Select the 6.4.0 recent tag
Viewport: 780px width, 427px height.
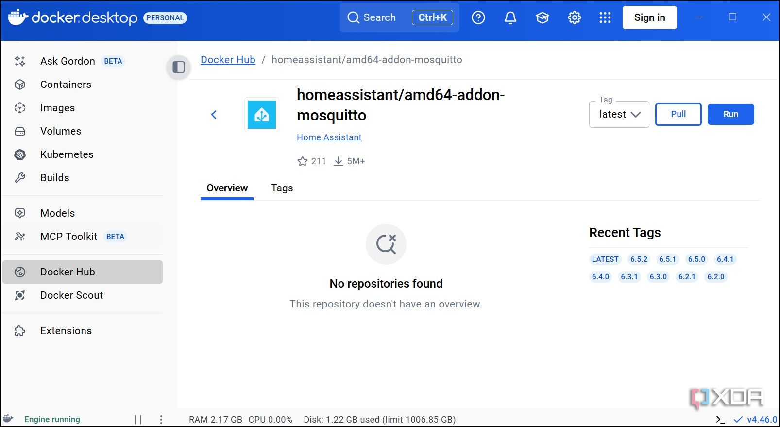click(x=601, y=277)
